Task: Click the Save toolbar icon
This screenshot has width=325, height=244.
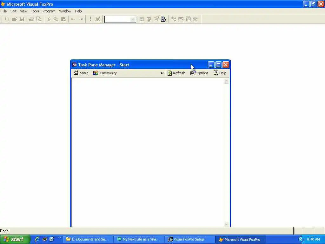Action: (22, 19)
